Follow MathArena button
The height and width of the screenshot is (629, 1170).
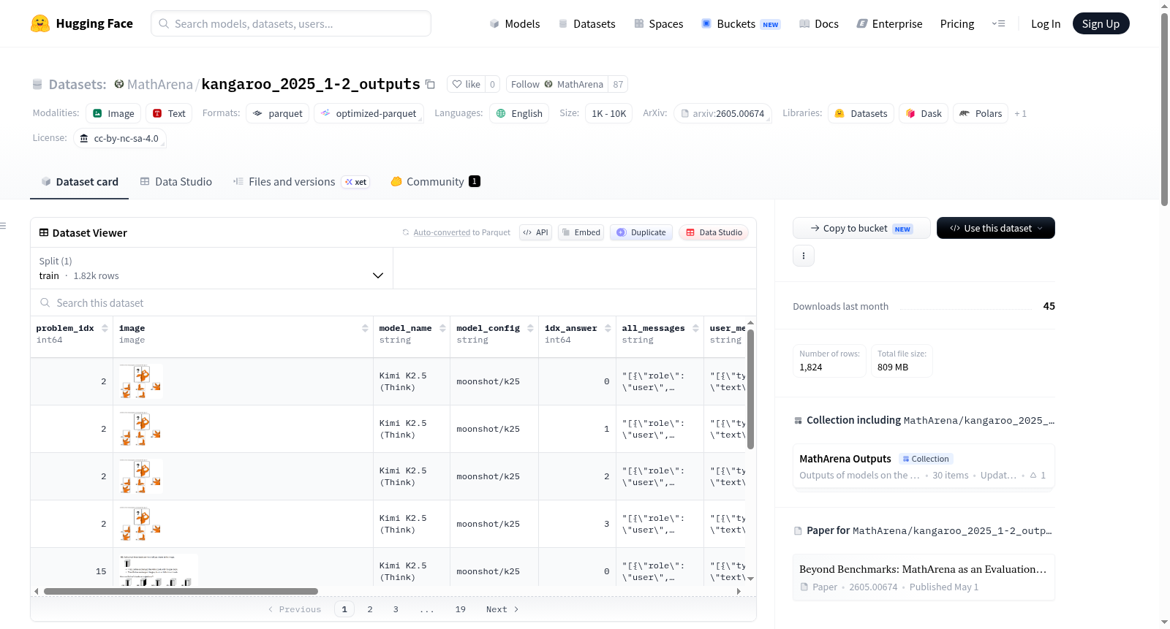coord(557,85)
